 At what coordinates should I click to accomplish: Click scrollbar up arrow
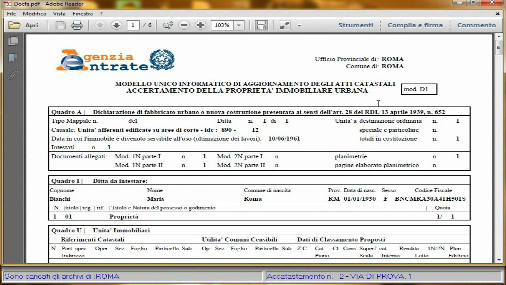(499, 37)
